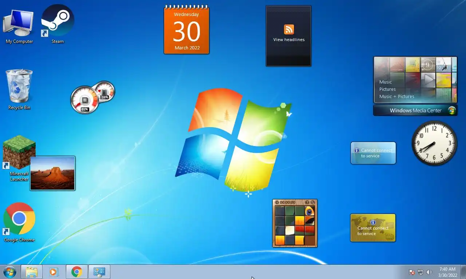The width and height of the screenshot is (466, 279).
Task: Select Music in Media Center gadget
Action: [386, 82]
